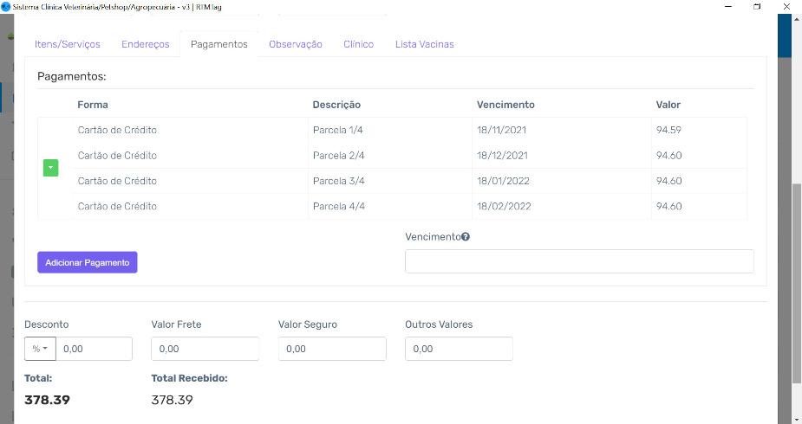
Task: Click the Vencimento help question-mark icon
Action: [466, 237]
